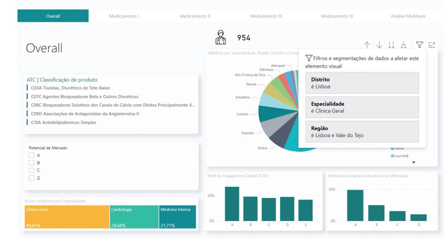Open the Distrito filter card
The image size is (448, 239).
(362, 83)
